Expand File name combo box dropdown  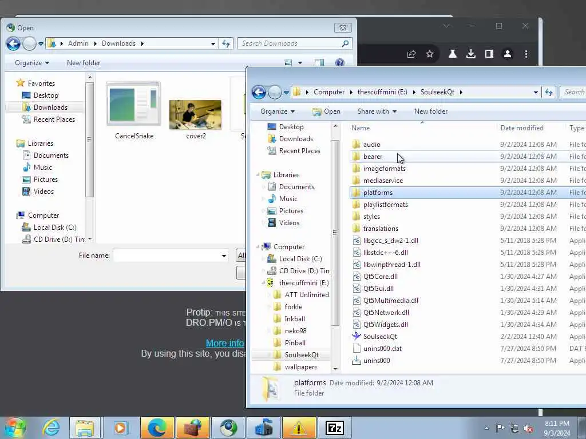224,256
